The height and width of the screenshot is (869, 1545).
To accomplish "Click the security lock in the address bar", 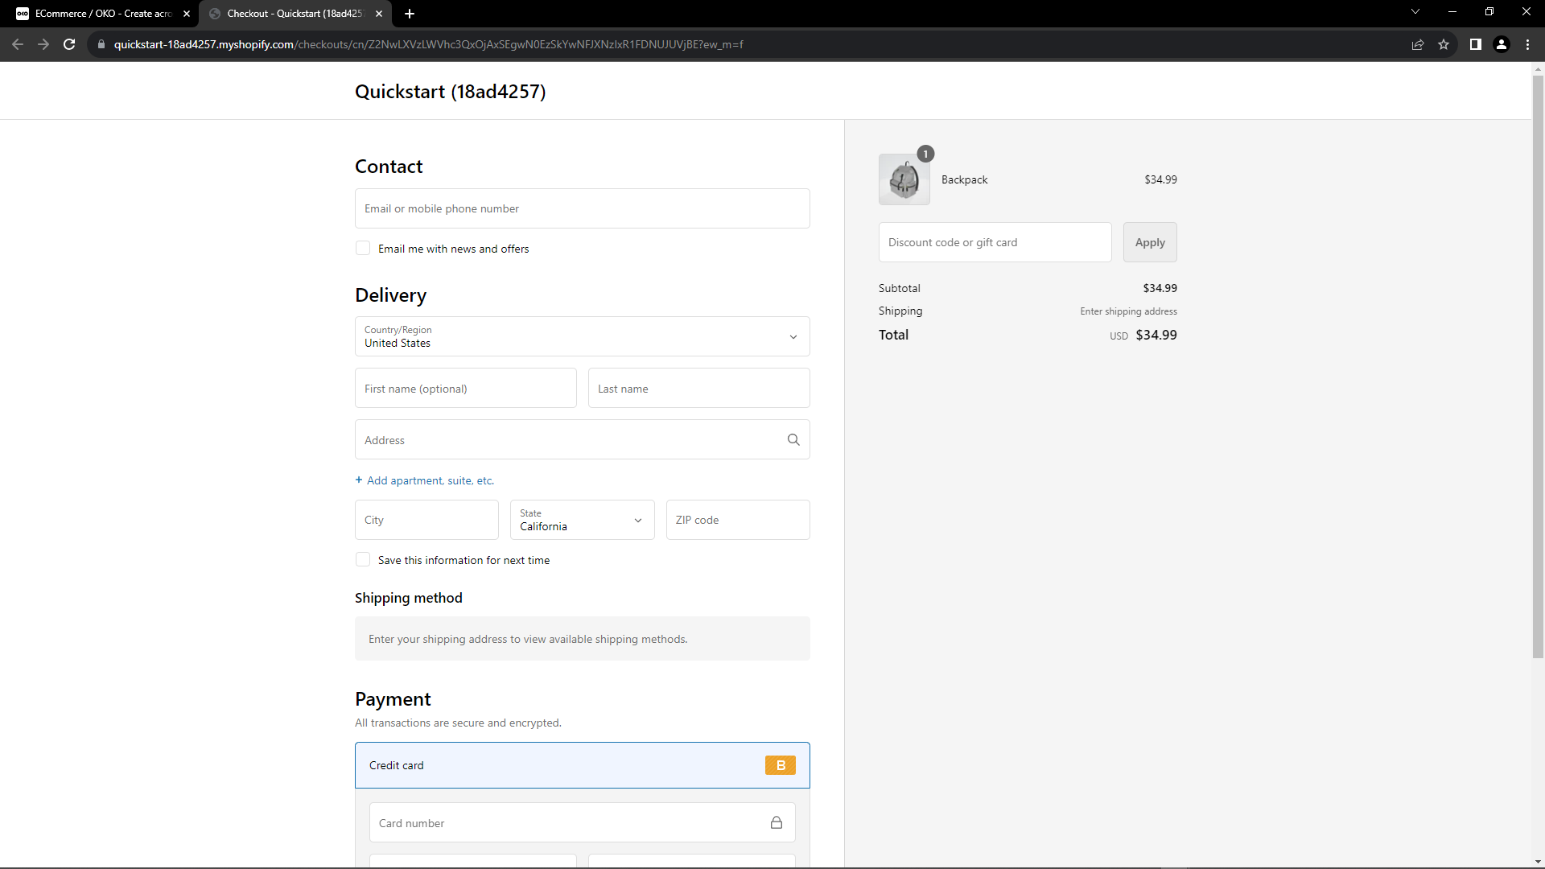I will 101,44.
